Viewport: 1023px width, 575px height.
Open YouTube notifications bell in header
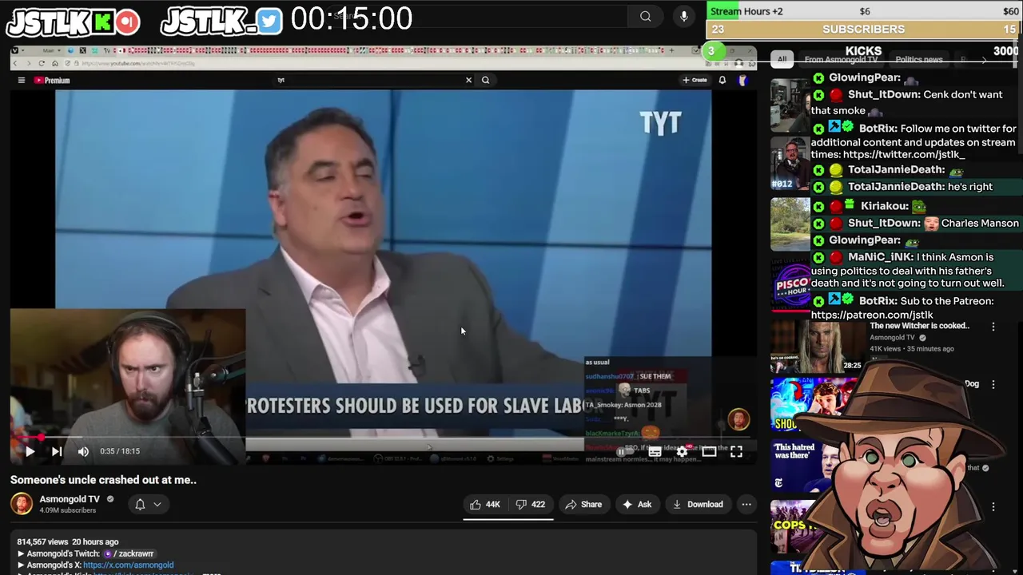coord(722,80)
